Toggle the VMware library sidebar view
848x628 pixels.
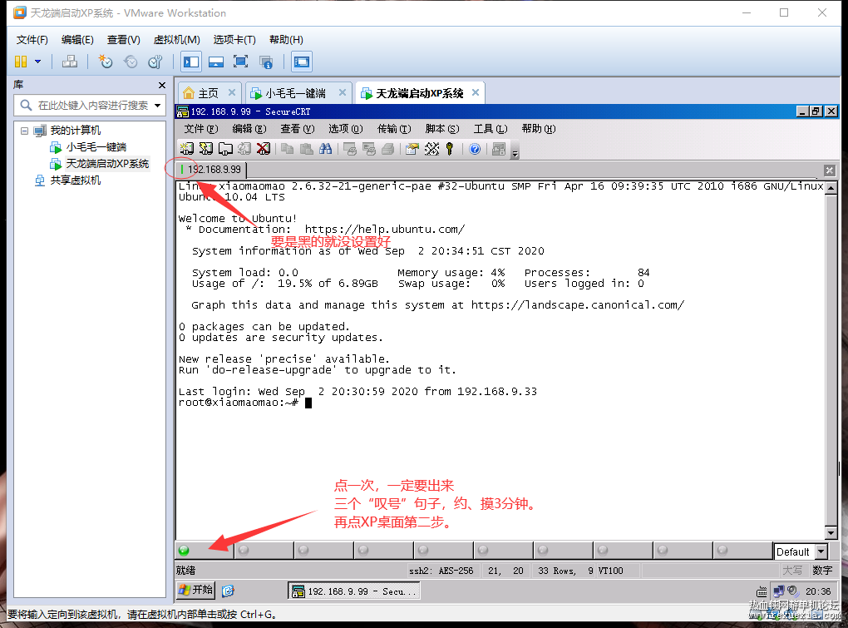tap(191, 62)
